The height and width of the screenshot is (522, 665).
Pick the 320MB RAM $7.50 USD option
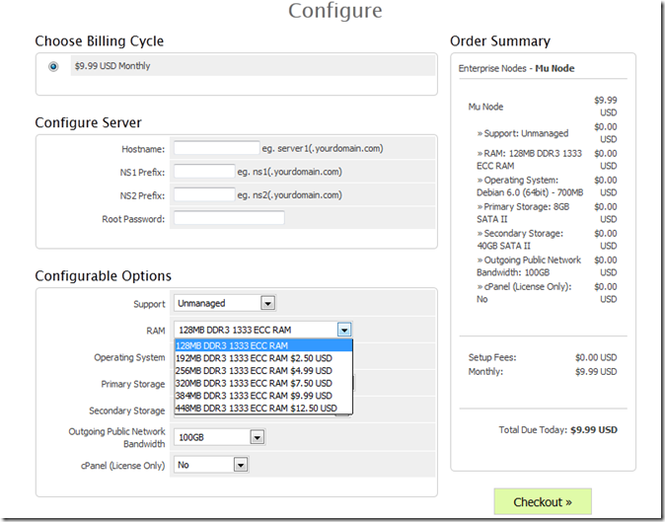click(263, 383)
